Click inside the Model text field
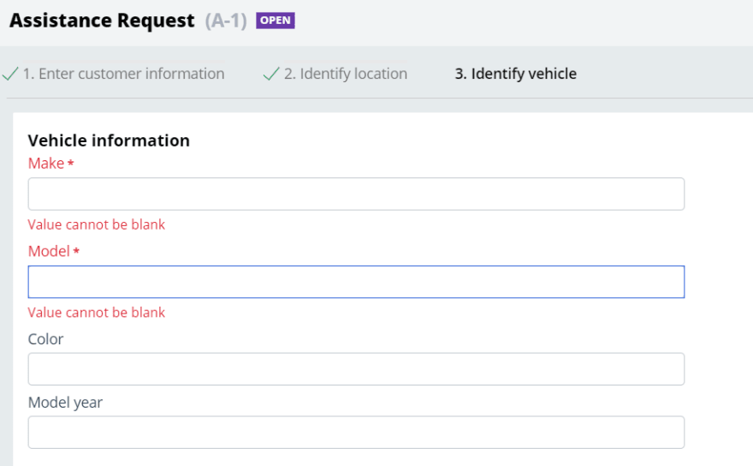 click(356, 282)
